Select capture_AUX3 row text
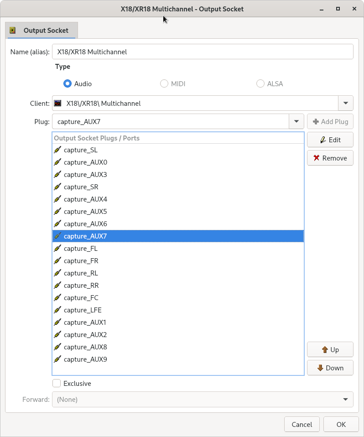Viewport: 364px width, 437px height. 85,174
